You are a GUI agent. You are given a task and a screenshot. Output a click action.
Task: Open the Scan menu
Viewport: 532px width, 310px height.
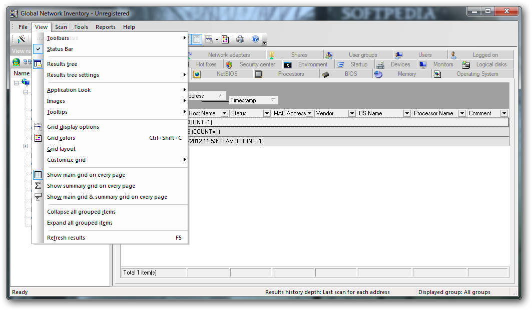pyautogui.click(x=61, y=27)
